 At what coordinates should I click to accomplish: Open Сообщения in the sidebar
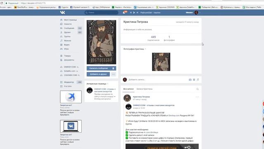[x=69, y=28]
